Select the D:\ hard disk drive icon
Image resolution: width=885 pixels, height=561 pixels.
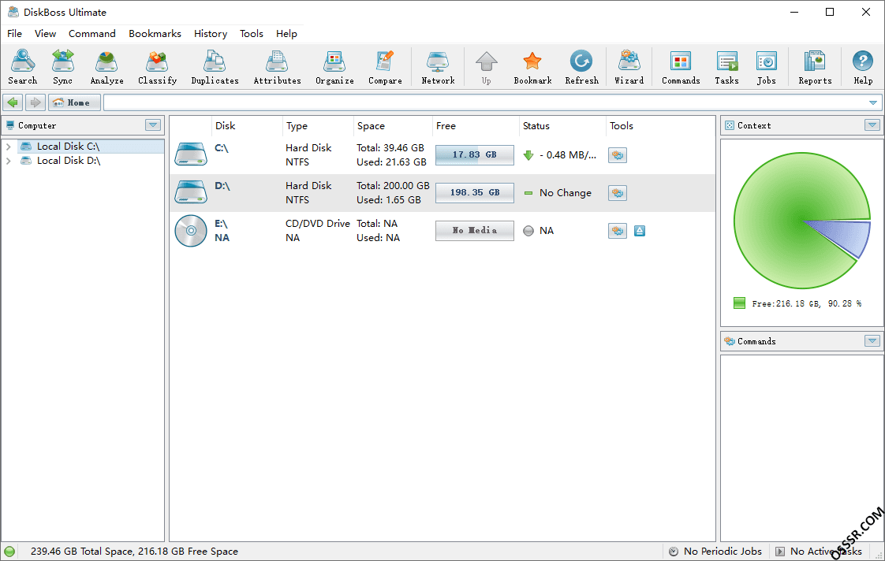click(191, 192)
